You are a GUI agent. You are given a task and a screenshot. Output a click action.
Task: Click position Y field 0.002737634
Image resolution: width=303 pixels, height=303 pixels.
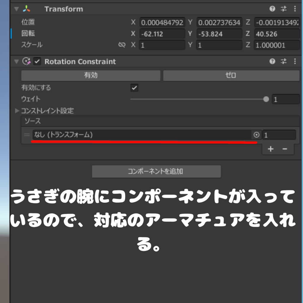pyautogui.click(x=219, y=22)
